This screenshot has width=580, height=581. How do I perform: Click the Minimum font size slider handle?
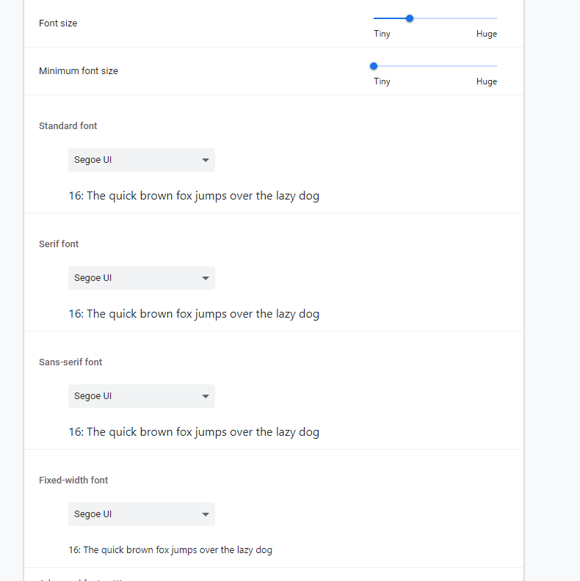pos(374,66)
